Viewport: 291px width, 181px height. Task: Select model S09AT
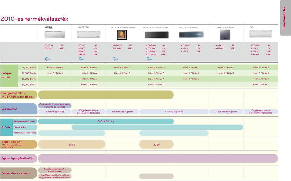pyautogui.click(x=82, y=45)
